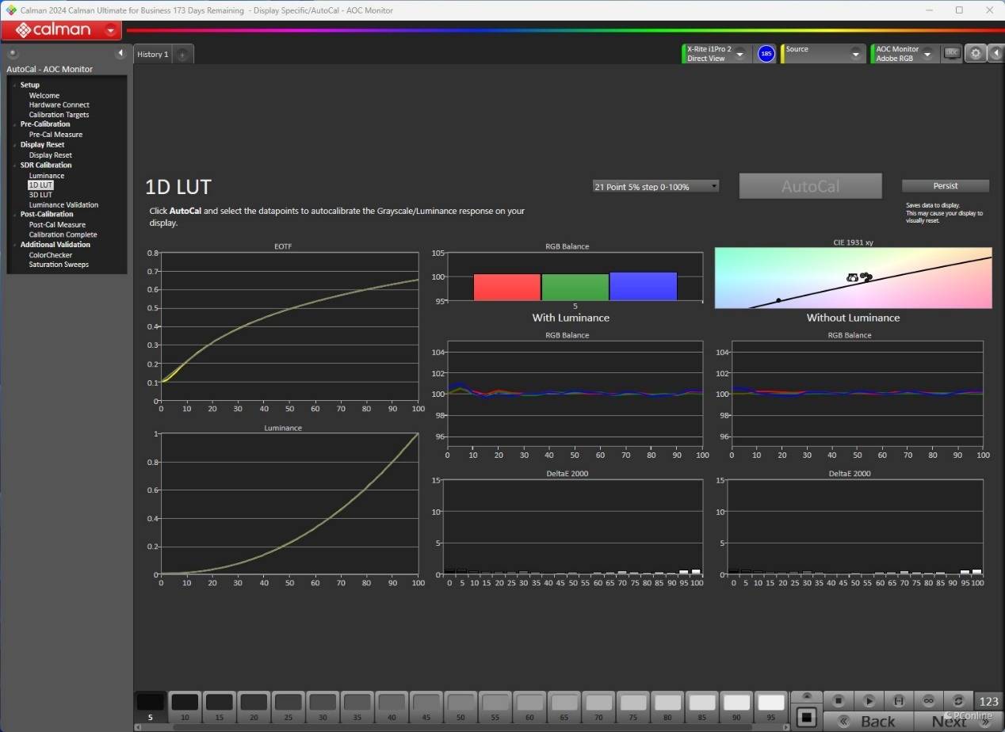Click the Persist button
This screenshot has width=1005, height=732.
pyautogui.click(x=945, y=186)
